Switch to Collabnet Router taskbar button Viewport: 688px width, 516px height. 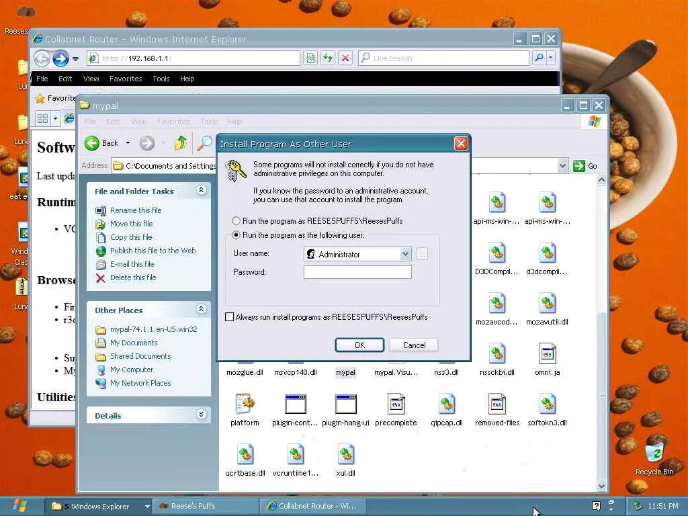(x=313, y=507)
